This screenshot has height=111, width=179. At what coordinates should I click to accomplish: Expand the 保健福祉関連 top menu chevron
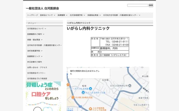[x=100, y=15]
